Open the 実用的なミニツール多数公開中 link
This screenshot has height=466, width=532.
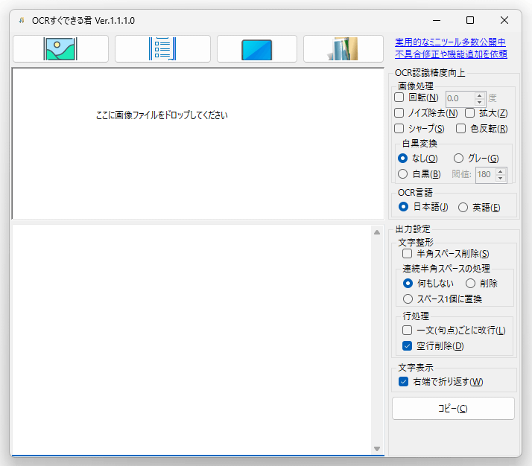[450, 42]
